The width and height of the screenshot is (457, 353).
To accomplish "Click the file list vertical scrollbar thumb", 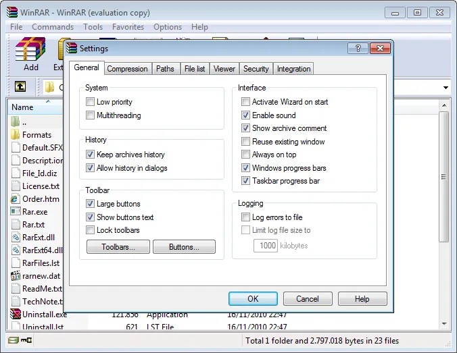I will tap(443, 177).
